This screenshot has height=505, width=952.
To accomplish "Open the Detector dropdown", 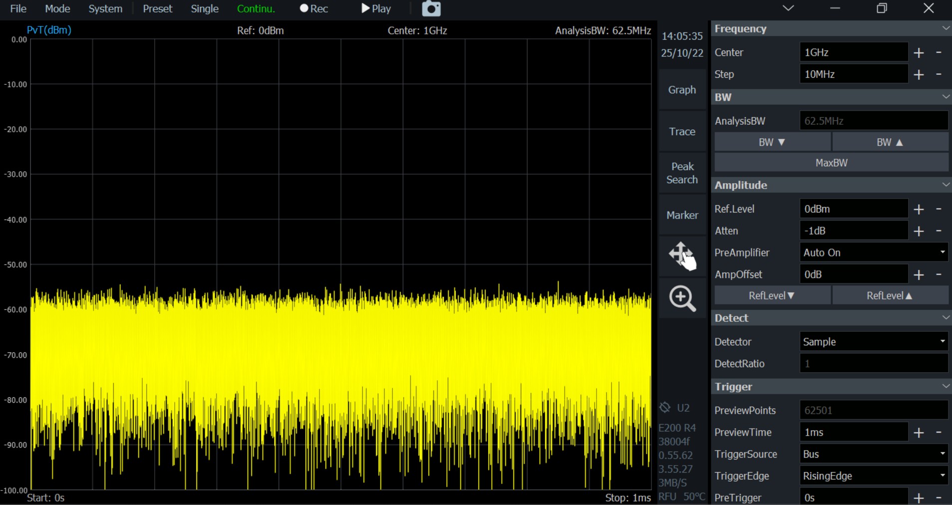I will (x=873, y=342).
